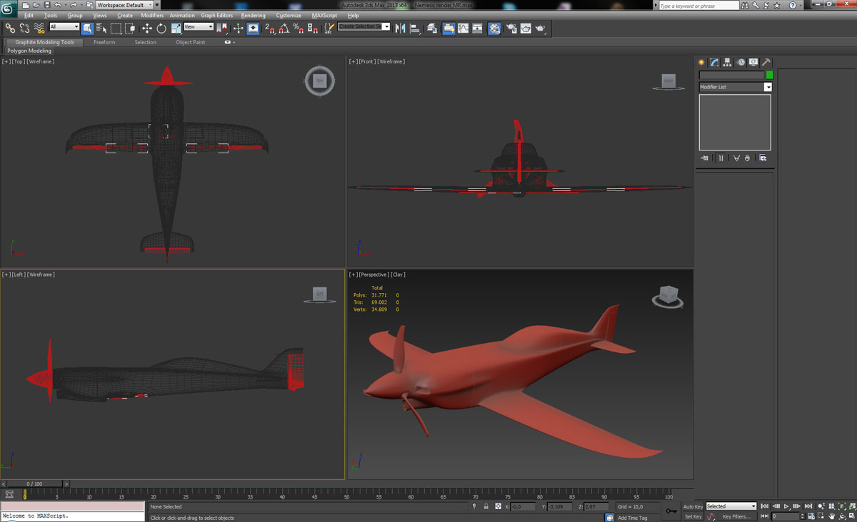
Task: Click the teapot Render Production icon
Action: point(541,29)
